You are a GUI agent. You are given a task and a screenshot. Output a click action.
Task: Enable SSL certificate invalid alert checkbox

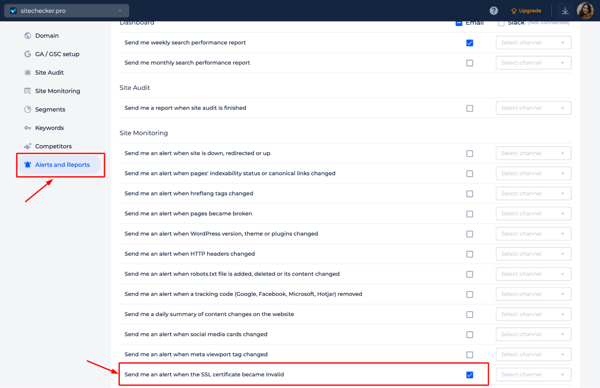[470, 375]
